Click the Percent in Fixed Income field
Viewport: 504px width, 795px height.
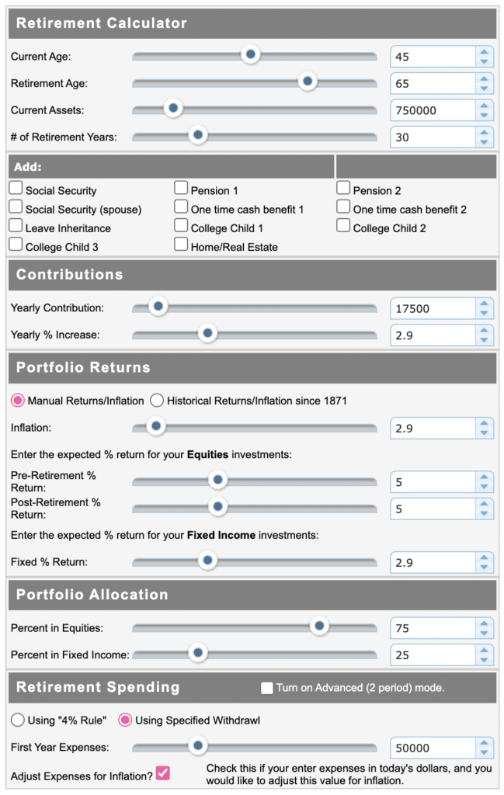coord(433,655)
